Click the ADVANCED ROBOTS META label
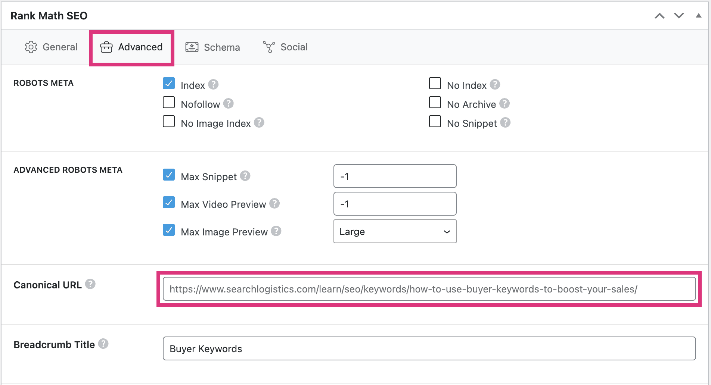Screen dimensions: 711x385 [68, 170]
